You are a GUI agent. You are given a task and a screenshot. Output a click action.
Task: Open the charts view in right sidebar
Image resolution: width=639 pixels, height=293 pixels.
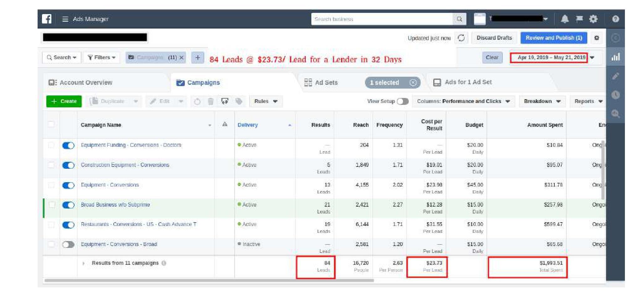tap(616, 57)
